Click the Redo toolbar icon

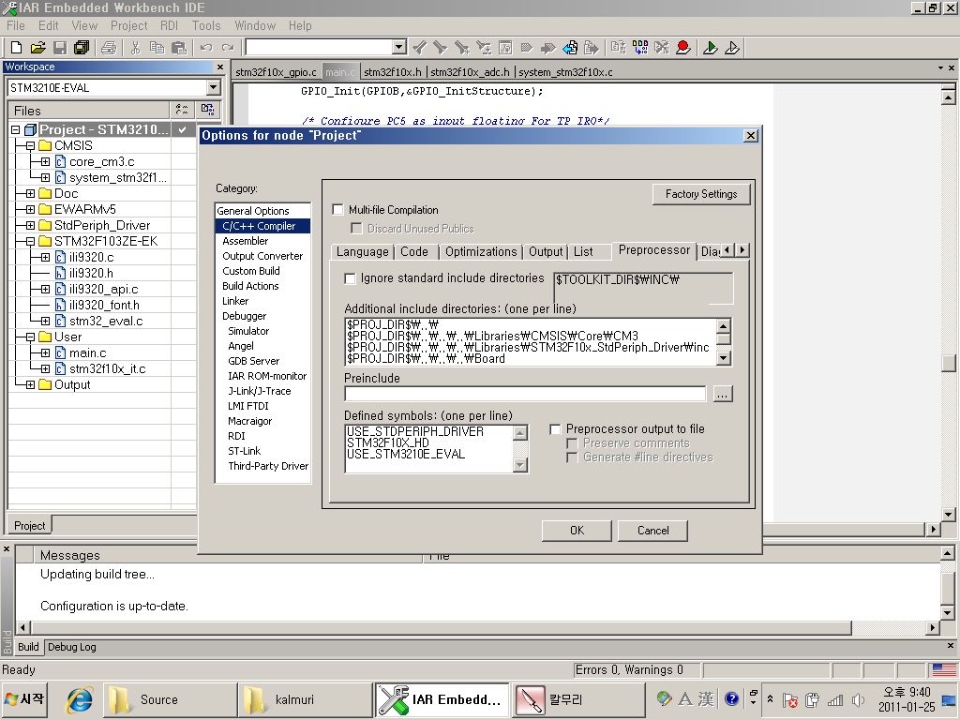pos(228,47)
